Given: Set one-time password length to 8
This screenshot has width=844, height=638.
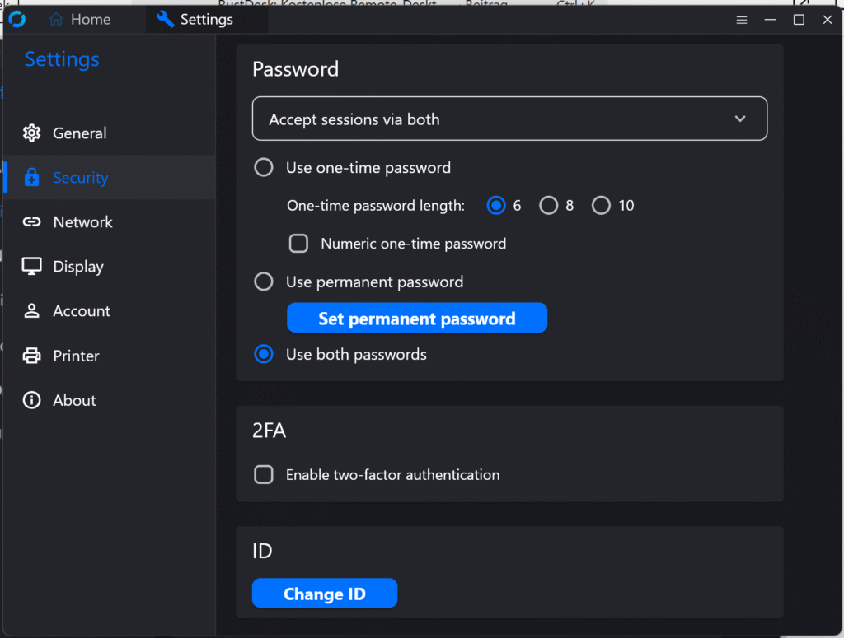Looking at the screenshot, I should (549, 206).
